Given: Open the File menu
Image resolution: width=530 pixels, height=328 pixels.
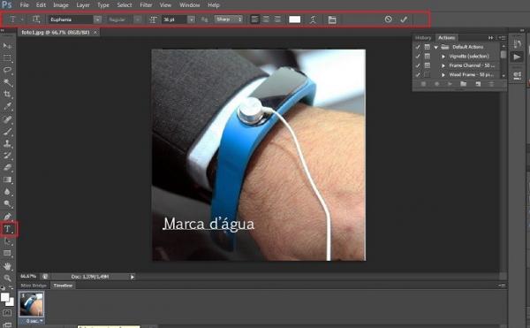Looking at the screenshot, I should click(25, 5).
